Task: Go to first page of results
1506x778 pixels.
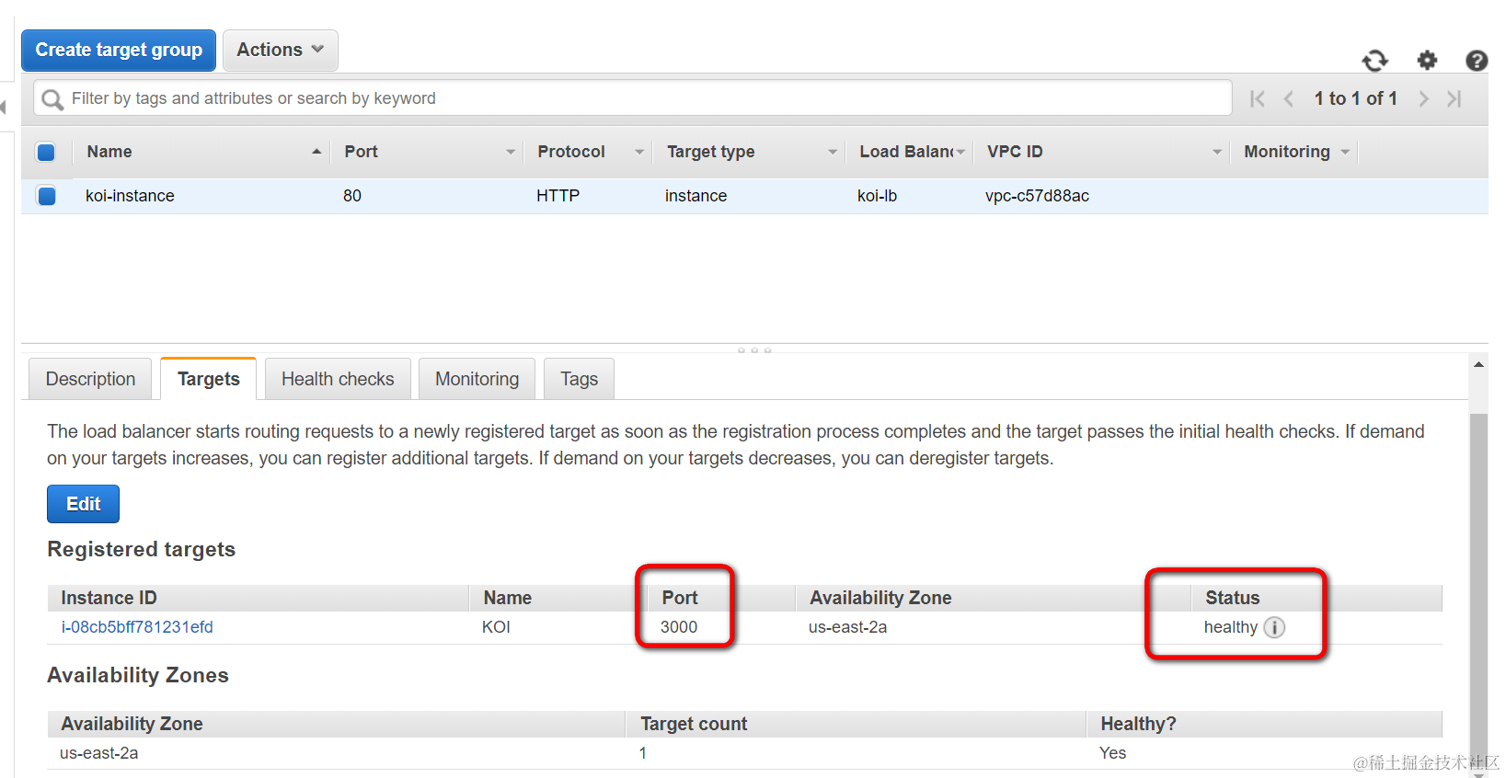Action: pos(1258,98)
